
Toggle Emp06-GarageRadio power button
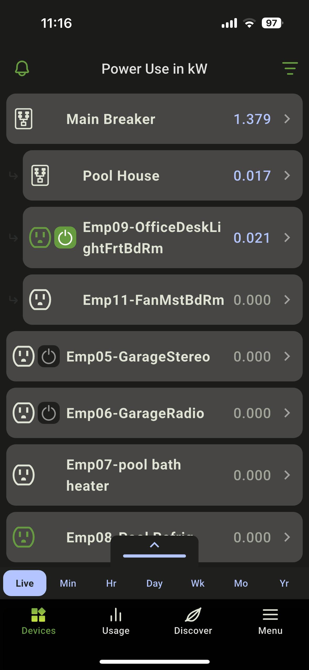[x=49, y=413]
